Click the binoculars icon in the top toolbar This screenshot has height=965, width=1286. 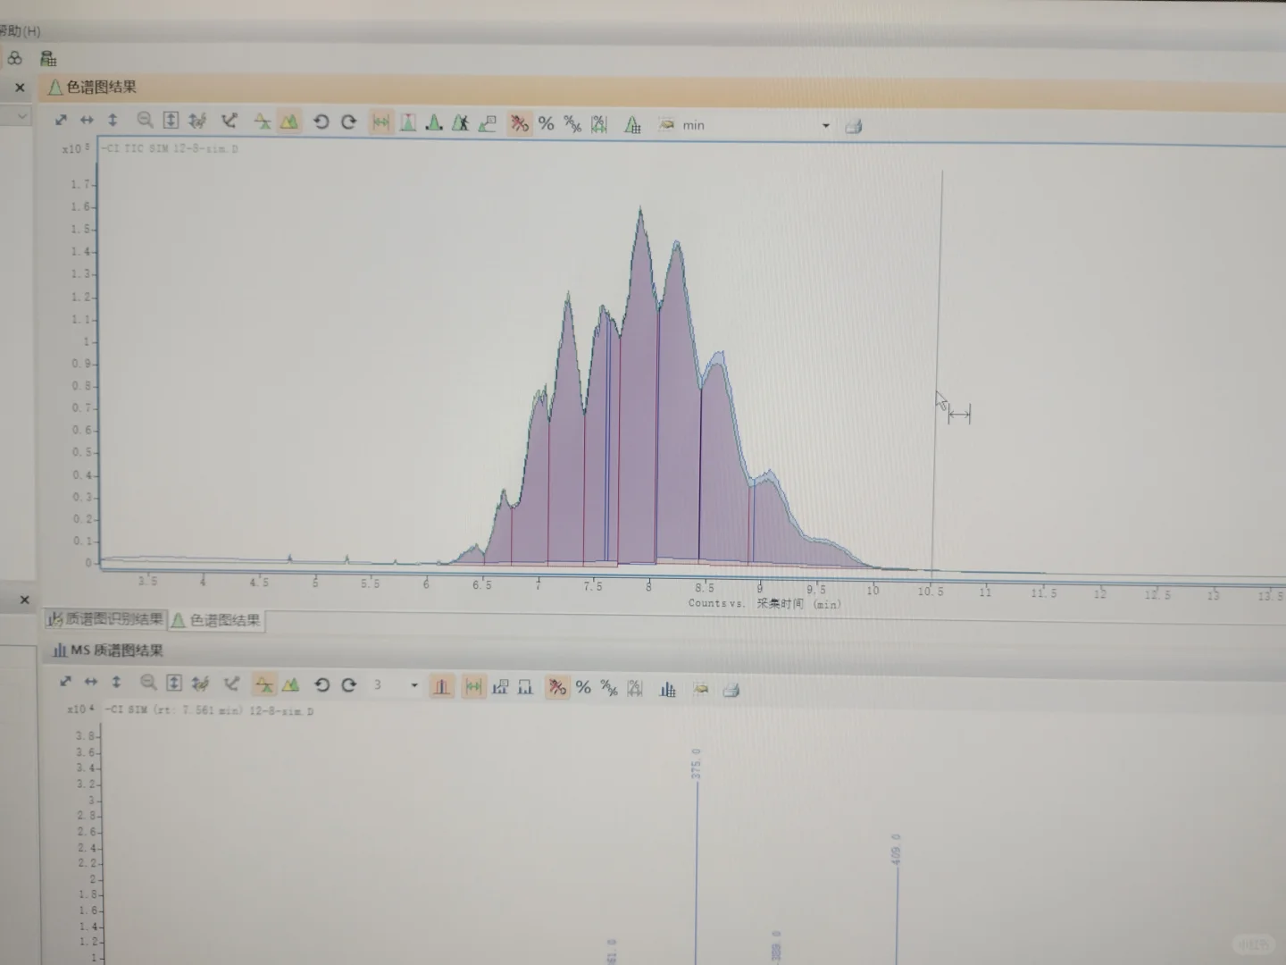(15, 59)
